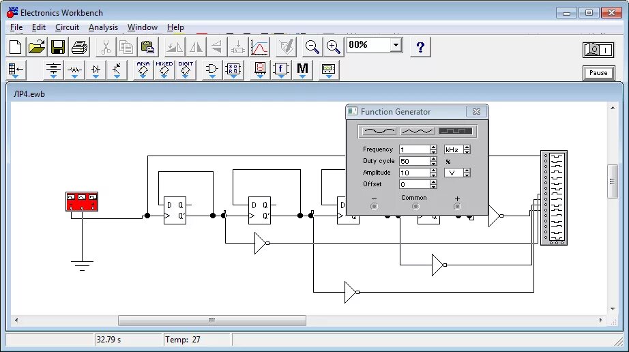Screen dimensions: 629x352
Task: Open component properties icon
Action: tap(286, 47)
